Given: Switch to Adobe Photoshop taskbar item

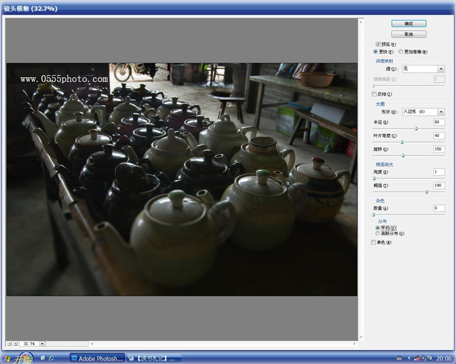Looking at the screenshot, I should pyautogui.click(x=97, y=358).
